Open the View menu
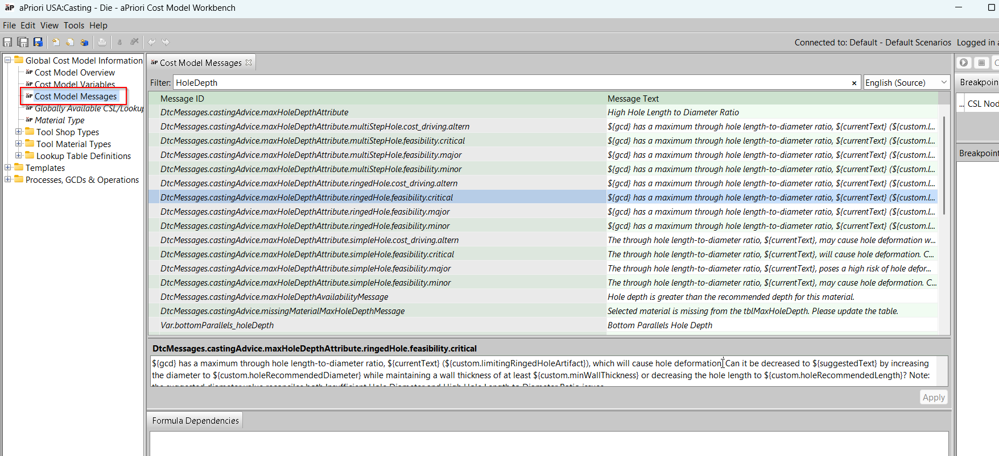 click(49, 26)
